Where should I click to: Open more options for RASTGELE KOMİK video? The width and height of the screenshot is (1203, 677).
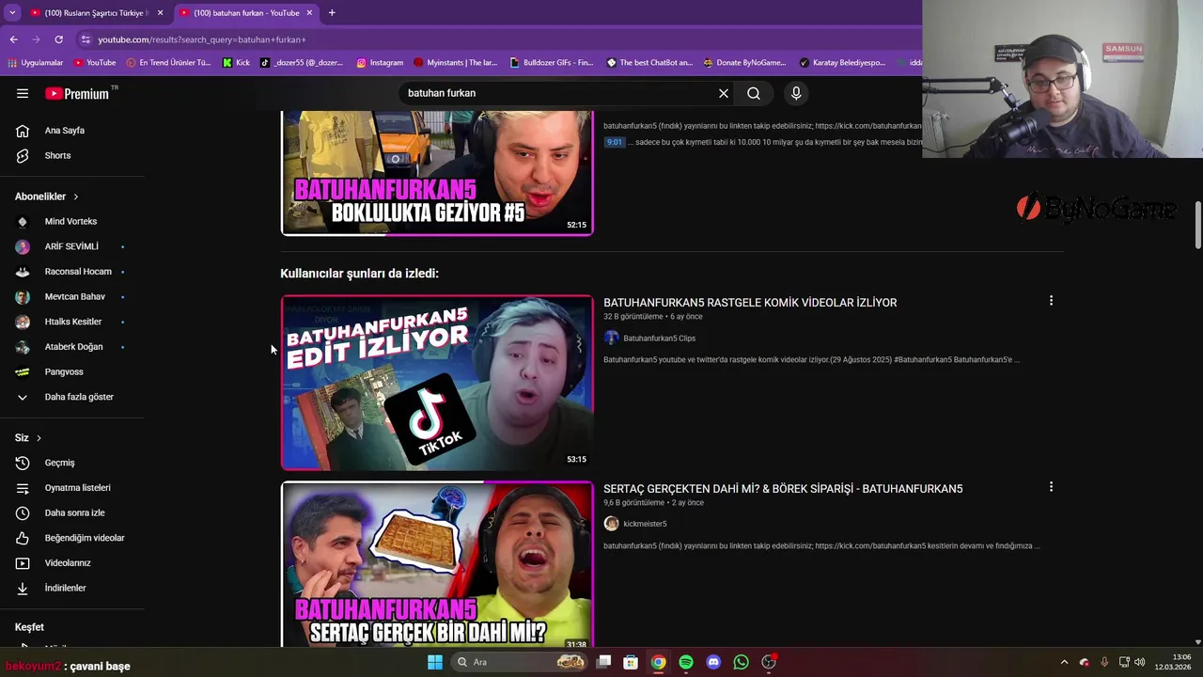pos(1051,301)
